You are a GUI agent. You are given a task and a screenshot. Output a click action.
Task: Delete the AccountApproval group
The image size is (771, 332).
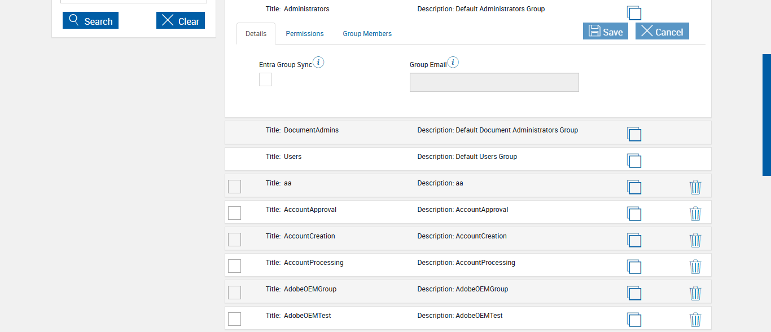click(695, 214)
